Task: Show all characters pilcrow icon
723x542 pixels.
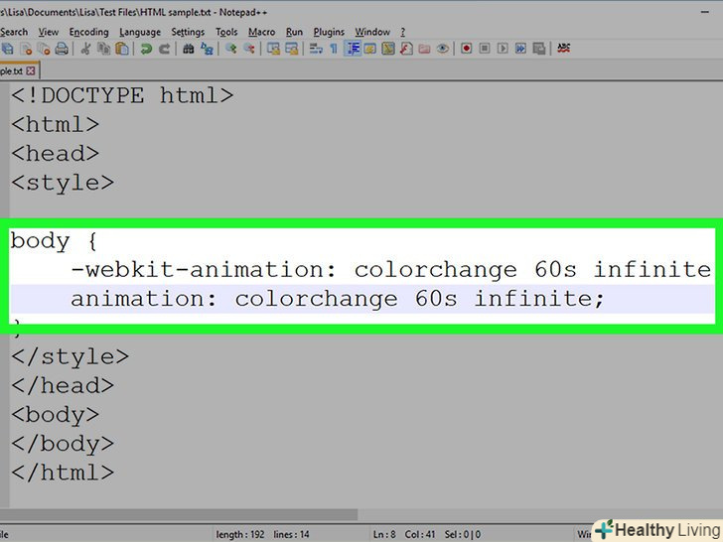Action: [334, 49]
